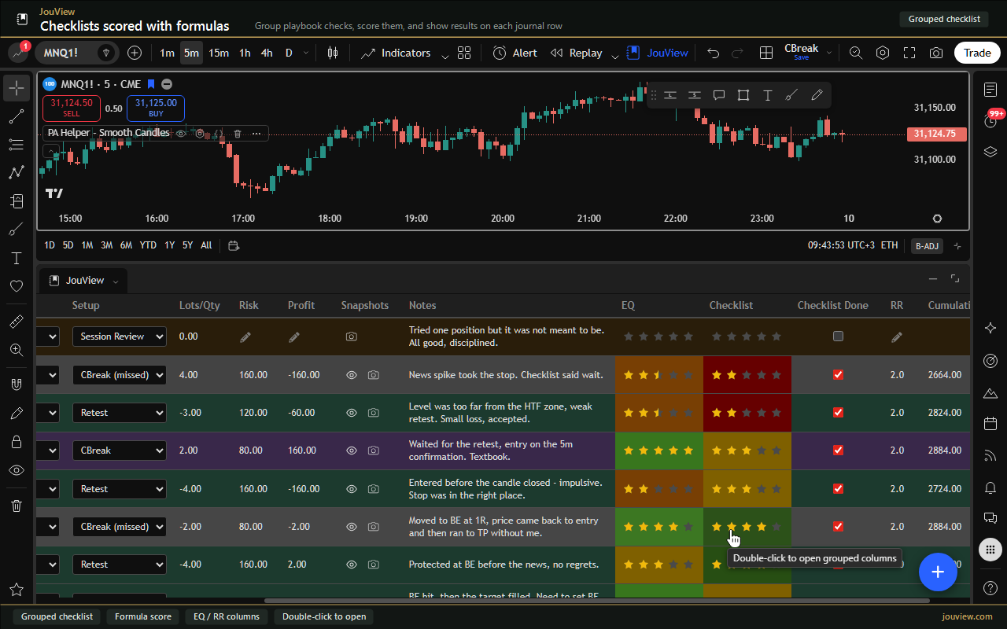The height and width of the screenshot is (629, 1007).
Task: Uncheck Checklist Done for News spike row
Action: point(838,375)
